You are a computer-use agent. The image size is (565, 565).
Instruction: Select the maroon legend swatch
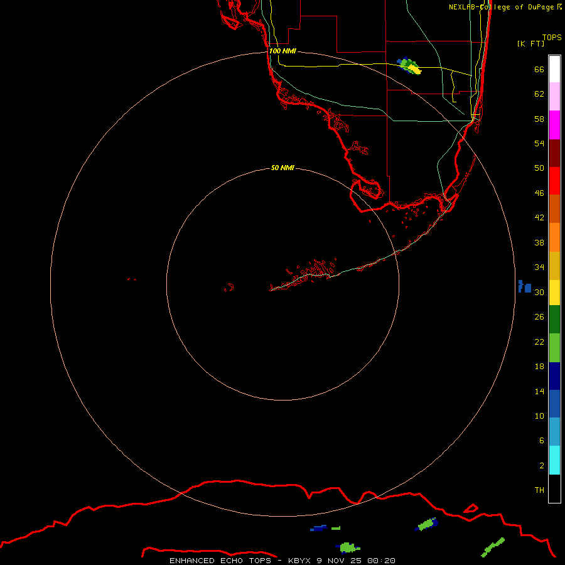click(x=554, y=153)
